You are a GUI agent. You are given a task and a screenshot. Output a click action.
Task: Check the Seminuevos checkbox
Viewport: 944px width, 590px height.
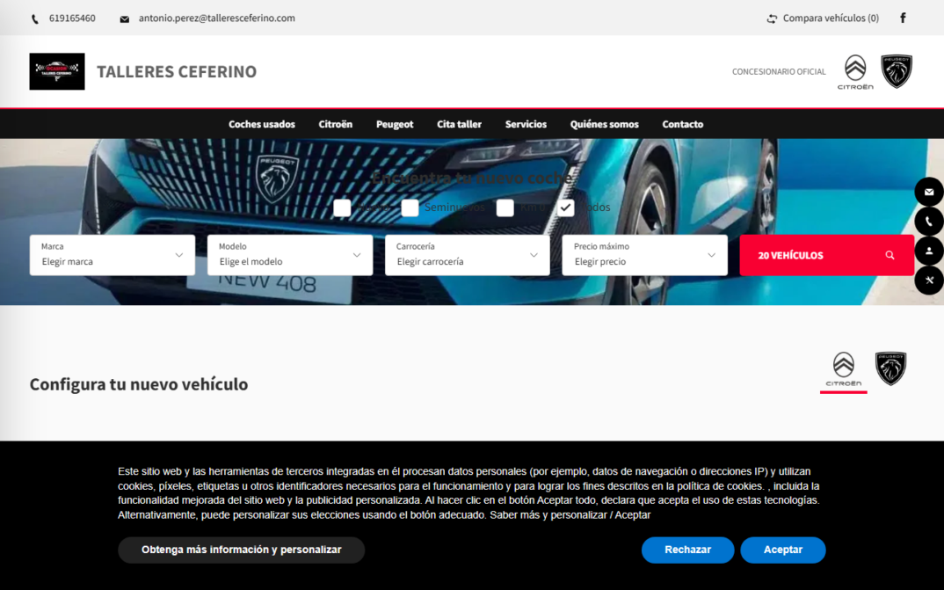coord(410,208)
